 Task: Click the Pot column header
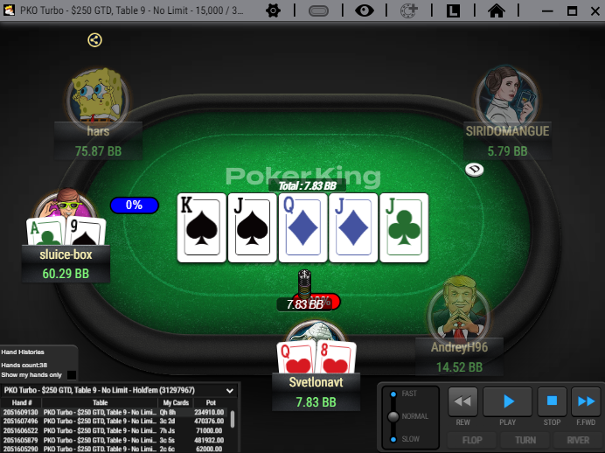(211, 402)
